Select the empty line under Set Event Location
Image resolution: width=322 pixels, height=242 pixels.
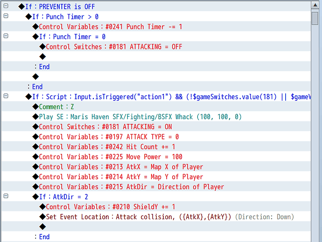(156, 227)
